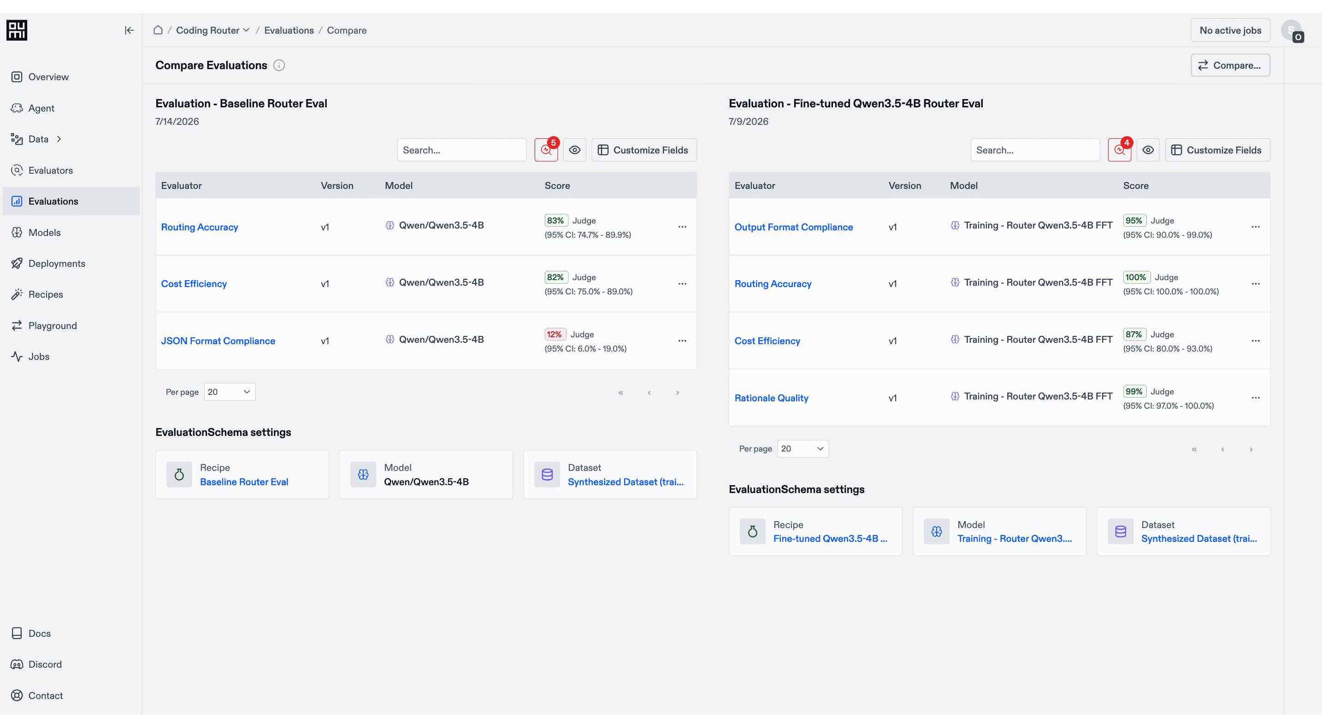Open Training - Router Qwen3 model link
1322x728 pixels.
[1014, 539]
